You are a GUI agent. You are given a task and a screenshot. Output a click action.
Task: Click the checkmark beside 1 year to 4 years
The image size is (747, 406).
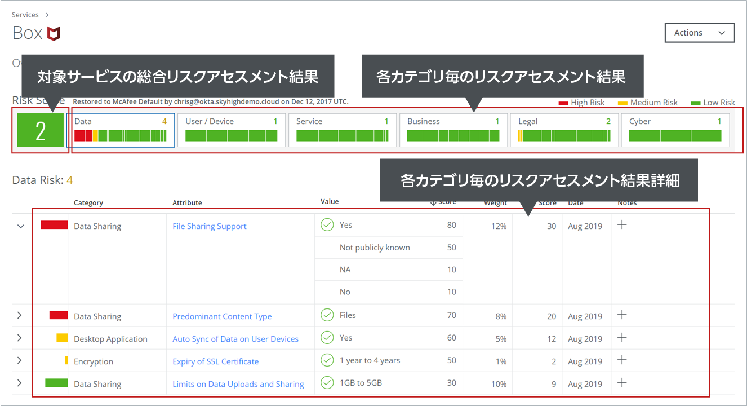pos(327,360)
